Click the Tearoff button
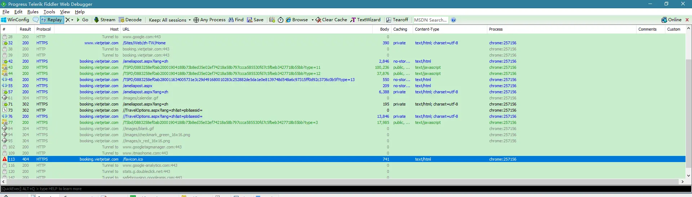Viewport: 692px width, 197px height. pos(397,20)
